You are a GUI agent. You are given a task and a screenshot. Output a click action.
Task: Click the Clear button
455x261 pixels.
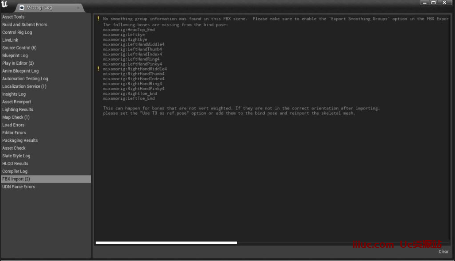[443, 252]
